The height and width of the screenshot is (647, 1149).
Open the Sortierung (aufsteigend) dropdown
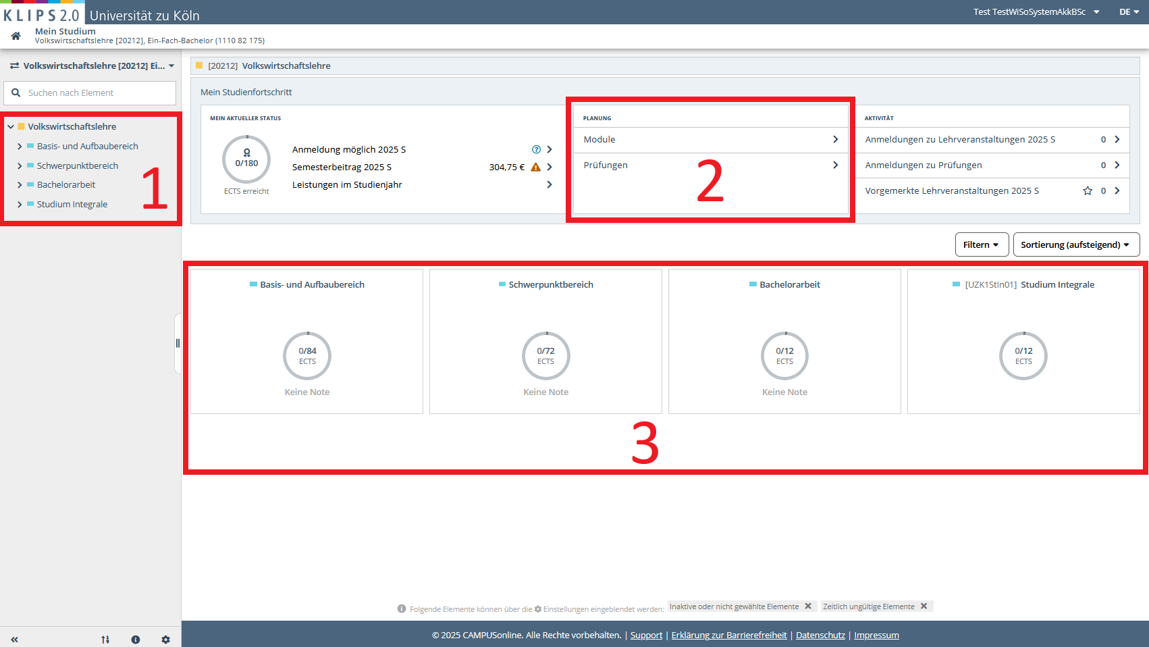[x=1076, y=244]
